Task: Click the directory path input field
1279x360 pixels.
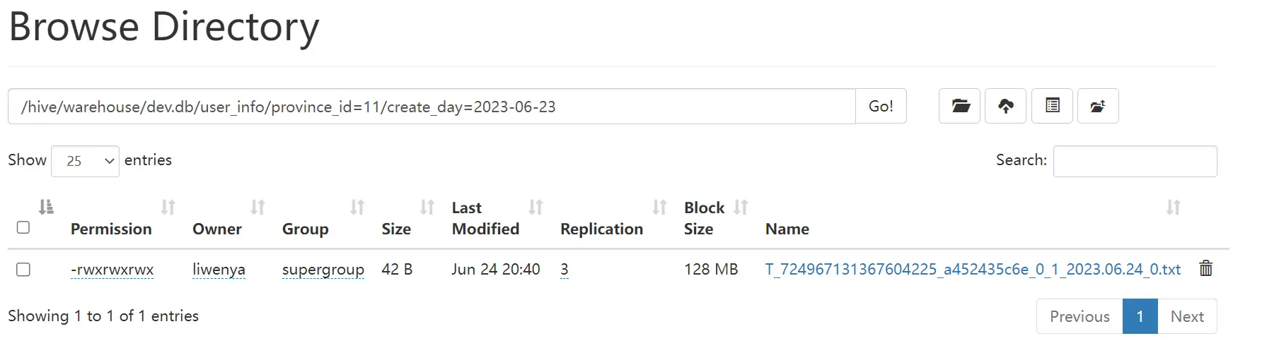Action: pos(432,106)
